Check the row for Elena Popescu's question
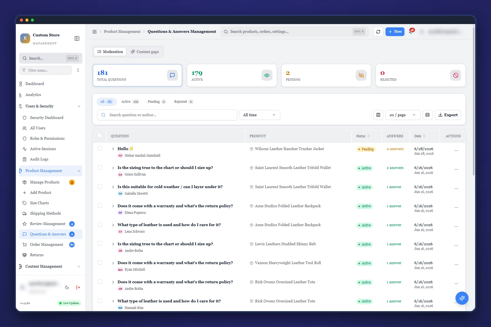 (x=100, y=206)
